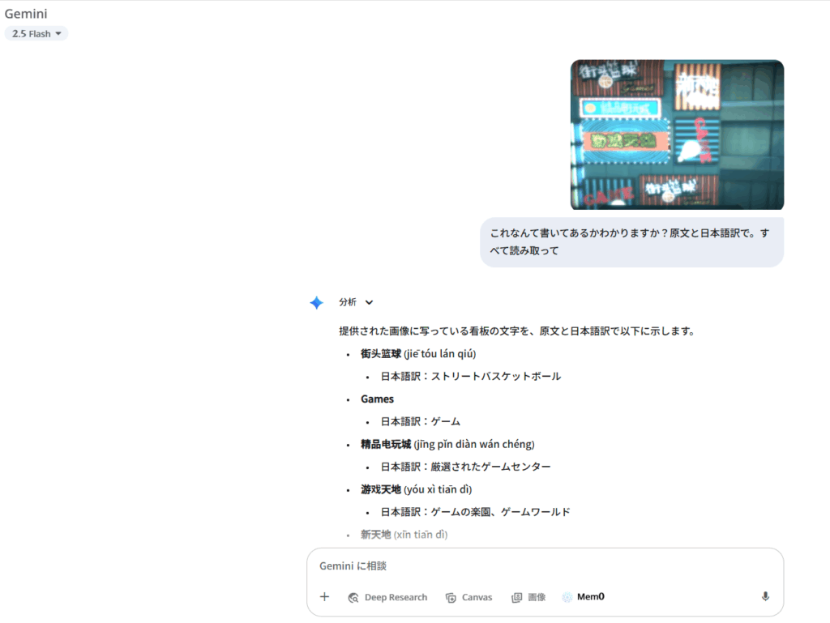This screenshot has width=830, height=623.
Task: Click the user message bubble text
Action: (630, 241)
